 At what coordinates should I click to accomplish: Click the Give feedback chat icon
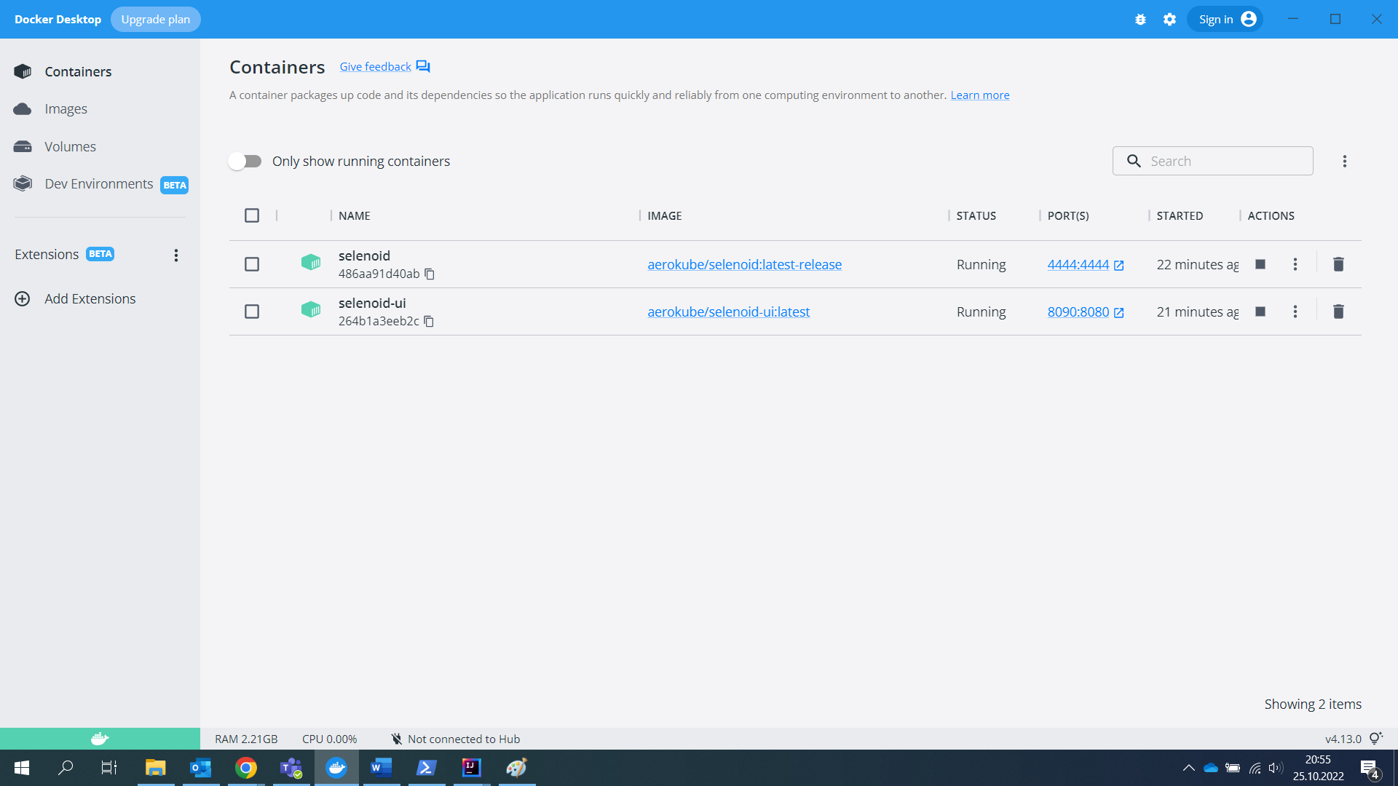[423, 67]
